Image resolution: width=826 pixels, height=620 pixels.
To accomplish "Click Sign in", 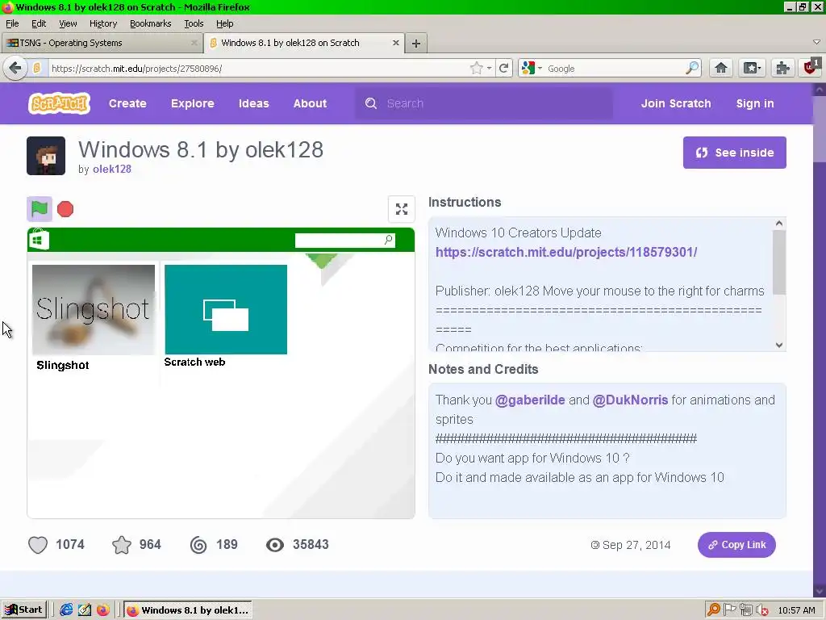I will 755,103.
